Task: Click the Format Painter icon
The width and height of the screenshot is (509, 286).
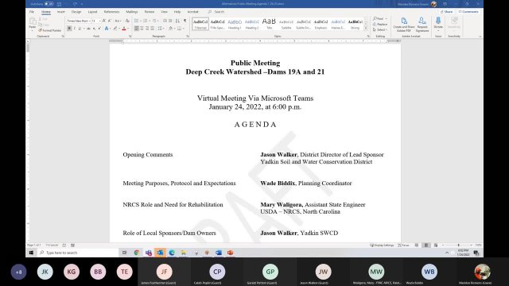Action: 49,30
